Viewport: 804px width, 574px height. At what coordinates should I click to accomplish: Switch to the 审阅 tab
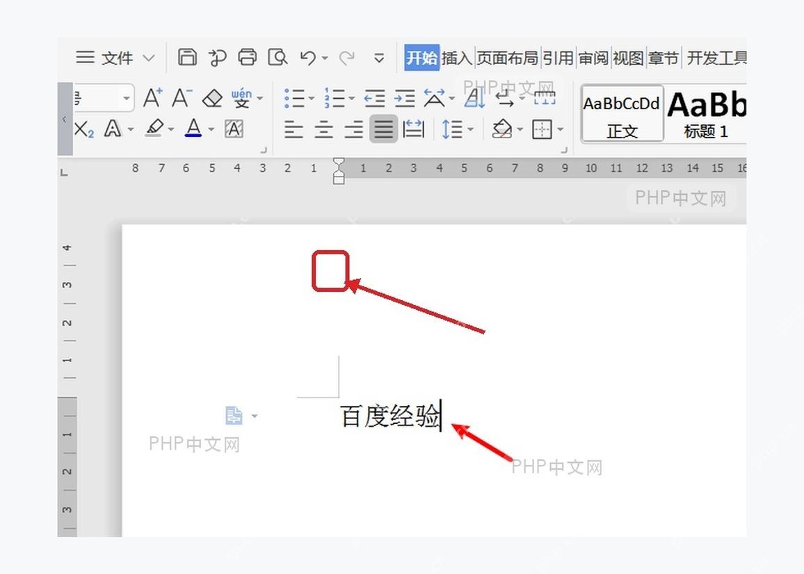tap(593, 58)
